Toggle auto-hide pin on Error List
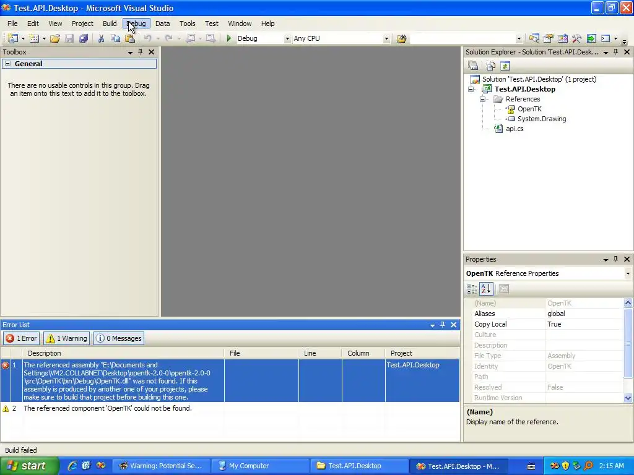The height and width of the screenshot is (475, 634). (x=442, y=325)
